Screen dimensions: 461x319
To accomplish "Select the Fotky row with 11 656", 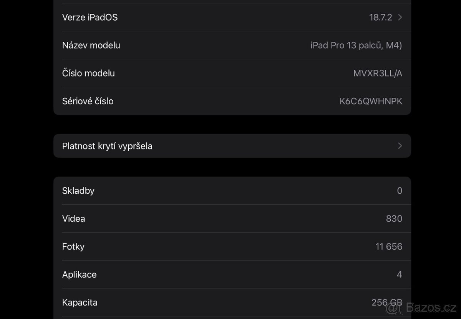I will point(230,247).
